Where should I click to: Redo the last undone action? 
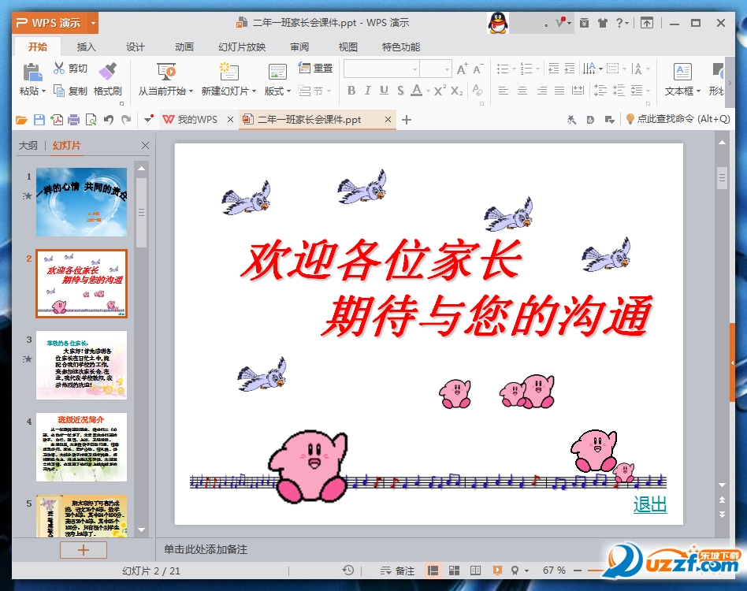(x=126, y=120)
